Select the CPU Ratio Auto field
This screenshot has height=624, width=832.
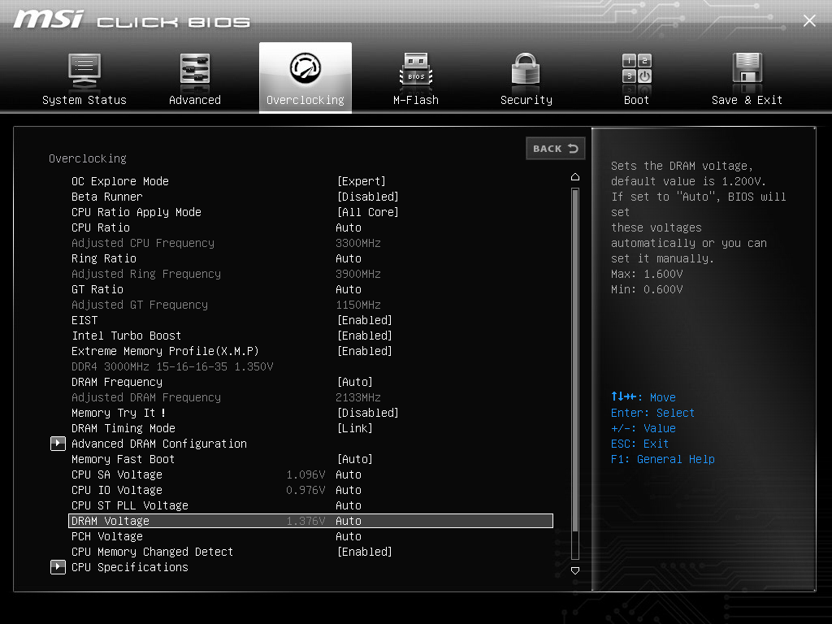pyautogui.click(x=349, y=227)
